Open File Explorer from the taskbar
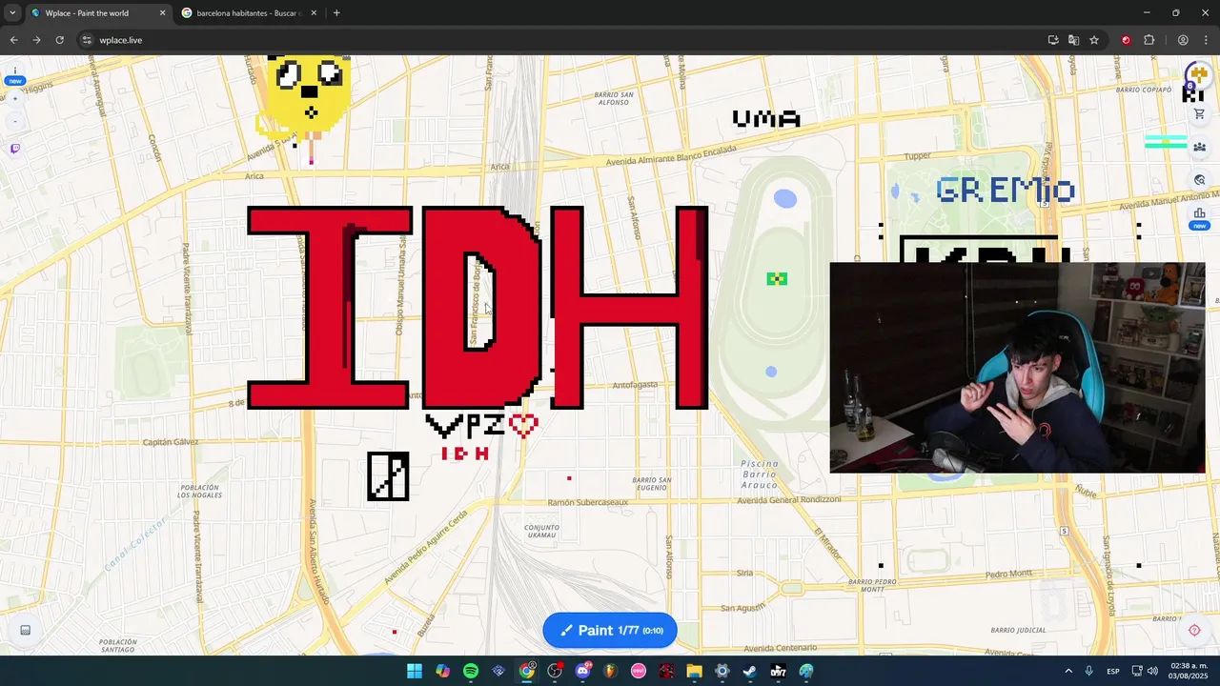The width and height of the screenshot is (1220, 686). 694,671
